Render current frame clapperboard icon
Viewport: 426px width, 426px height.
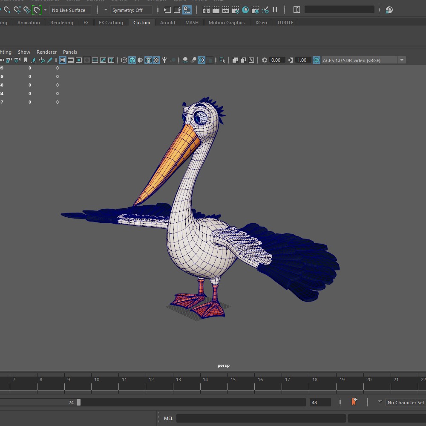tap(216, 10)
